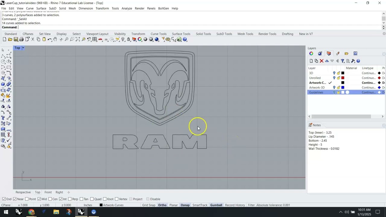386x217 pixels.
Task: Toggle the lock icon of Artwork-3D layer
Action: [338, 87]
